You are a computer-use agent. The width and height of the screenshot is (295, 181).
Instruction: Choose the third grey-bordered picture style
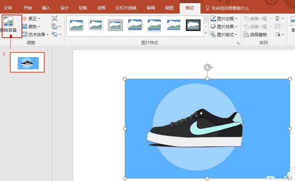pos(115,25)
